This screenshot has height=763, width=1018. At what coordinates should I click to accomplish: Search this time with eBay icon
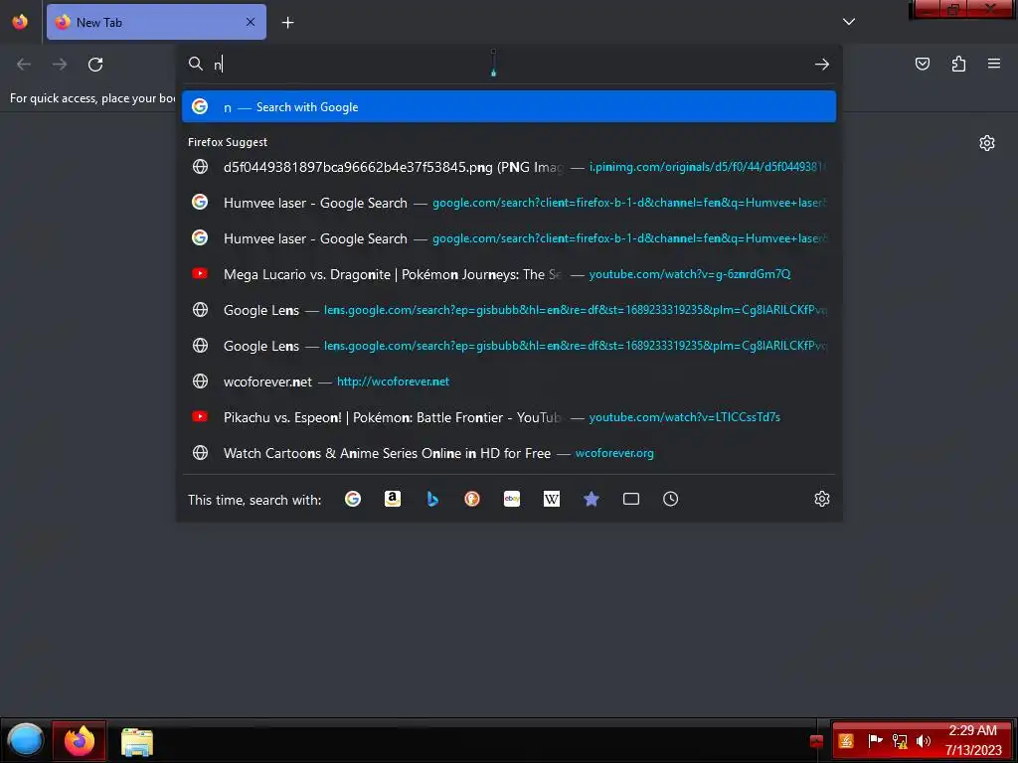[x=512, y=499]
